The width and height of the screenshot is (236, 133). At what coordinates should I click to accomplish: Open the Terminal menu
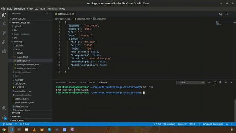coord(52,8)
